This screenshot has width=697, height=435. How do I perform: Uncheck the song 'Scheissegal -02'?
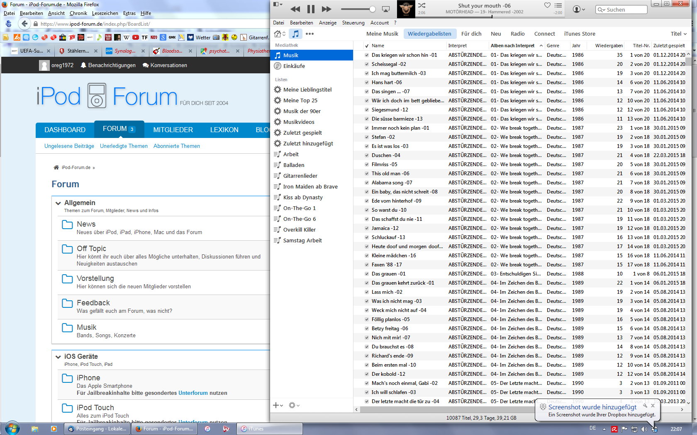point(367,64)
